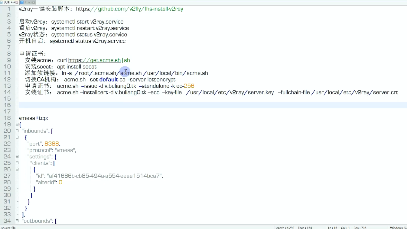Collapse the fold marker at line 19
Image resolution: width=407 pixels, height=229 pixels.
[x=17, y=125]
